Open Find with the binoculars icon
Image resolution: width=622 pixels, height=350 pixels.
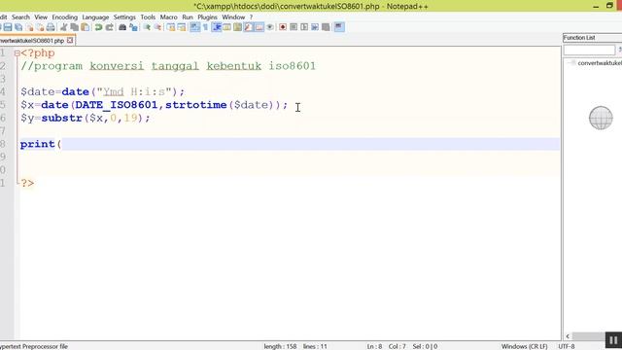coord(122,27)
